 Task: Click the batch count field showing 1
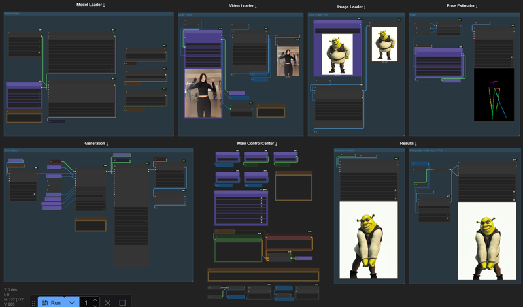pos(86,302)
